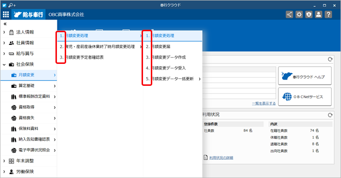Click the 社員数 84 名 value
This screenshot has width=341, height=178.
point(248,130)
